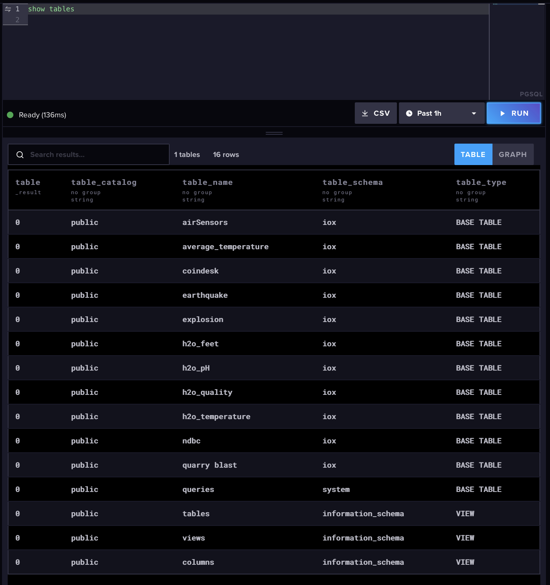Click the magnifier icon in search results bar
Screen dimensions: 550x585
coord(20,155)
